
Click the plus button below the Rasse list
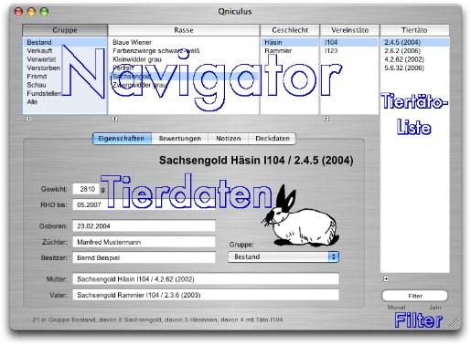point(114,119)
